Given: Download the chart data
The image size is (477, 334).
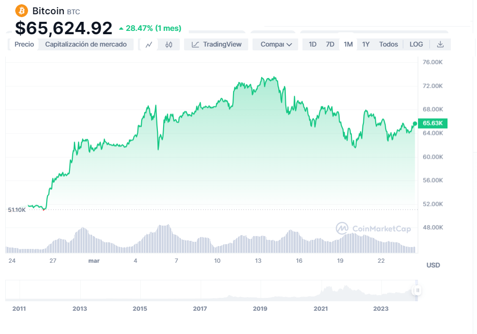Looking at the screenshot, I should (440, 44).
